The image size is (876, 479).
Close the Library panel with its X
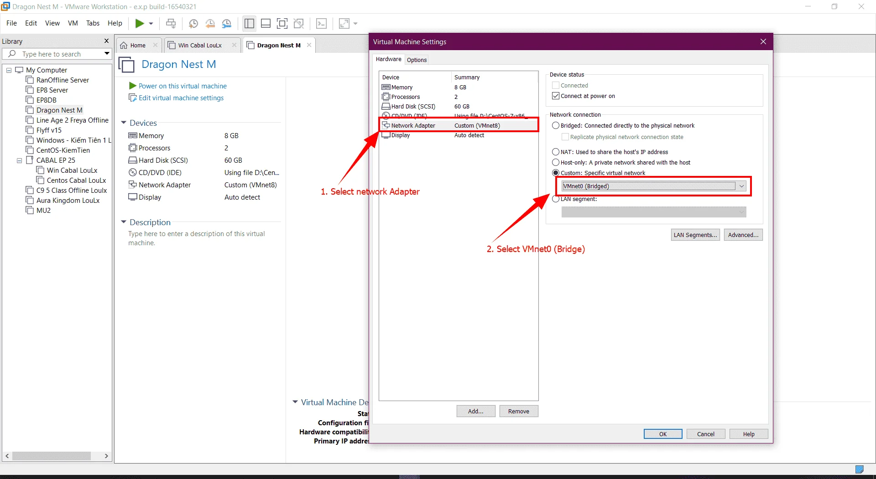point(107,41)
